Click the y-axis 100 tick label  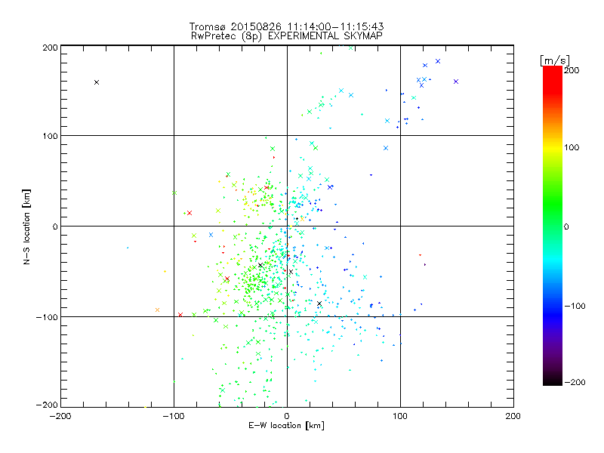pyautogui.click(x=50, y=136)
